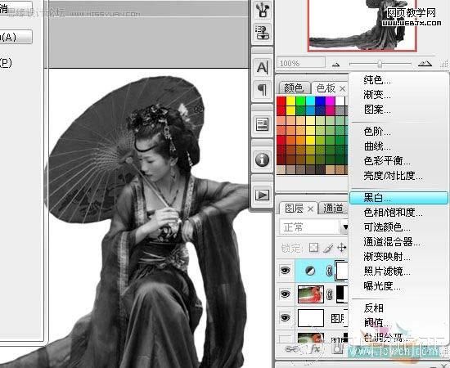Viewport: 450px width, 368px height.
Task: Toggle lock image pixels brush icon
Action: pos(328,248)
